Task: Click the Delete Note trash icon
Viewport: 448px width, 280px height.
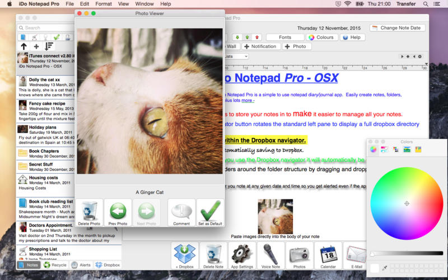Action: tap(213, 255)
